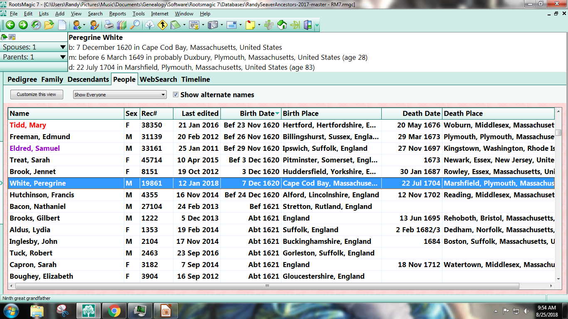Image resolution: width=568 pixels, height=319 pixels.
Task: Open a database with the folder icon
Action: click(49, 25)
